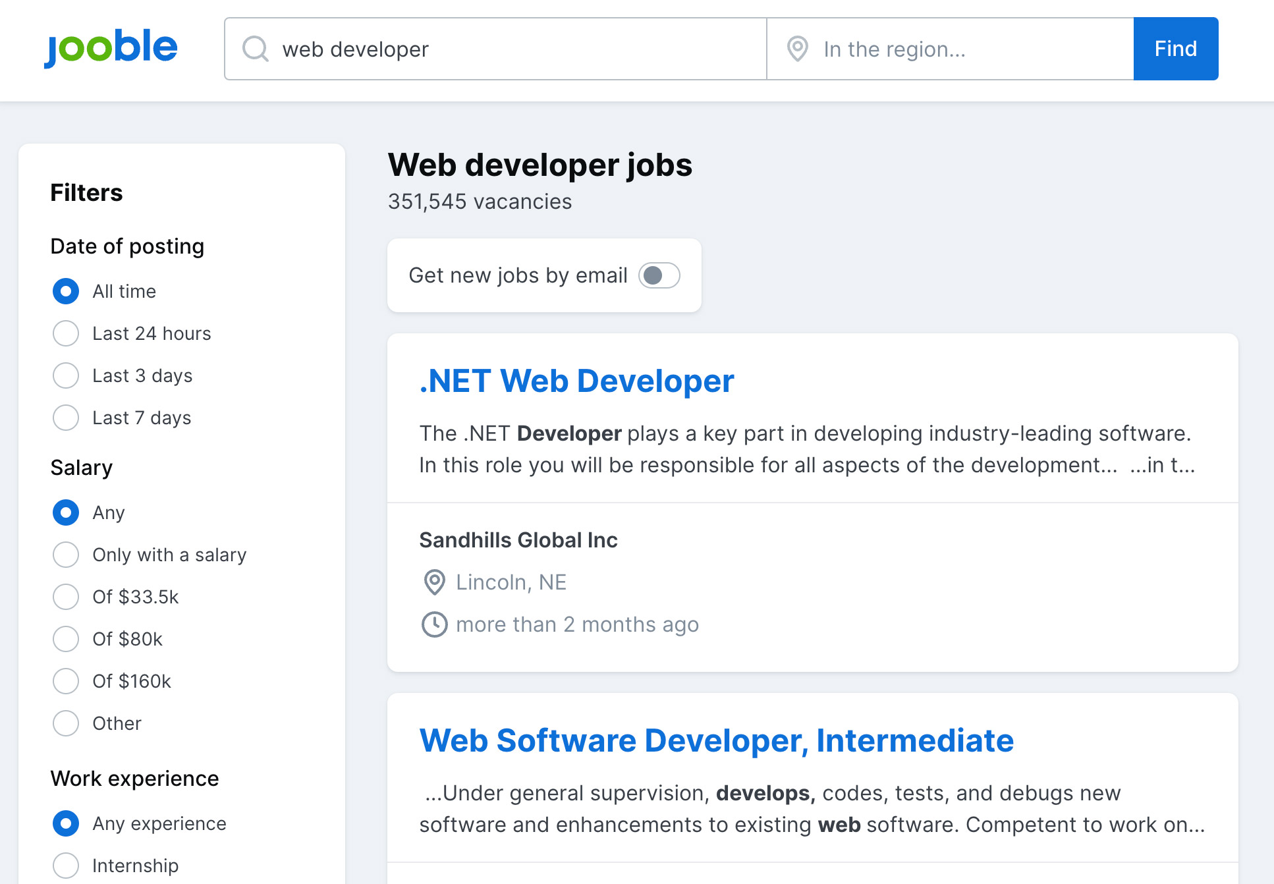This screenshot has width=1274, height=884.
Task: Select Last 24 hours posting filter
Action: click(66, 333)
